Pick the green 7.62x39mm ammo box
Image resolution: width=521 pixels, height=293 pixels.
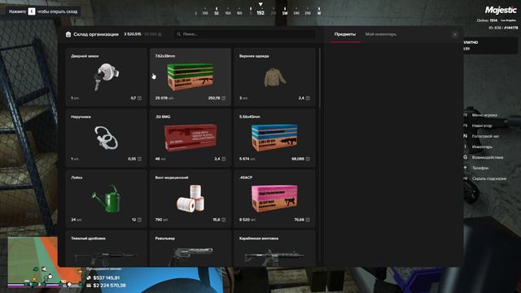coord(190,77)
